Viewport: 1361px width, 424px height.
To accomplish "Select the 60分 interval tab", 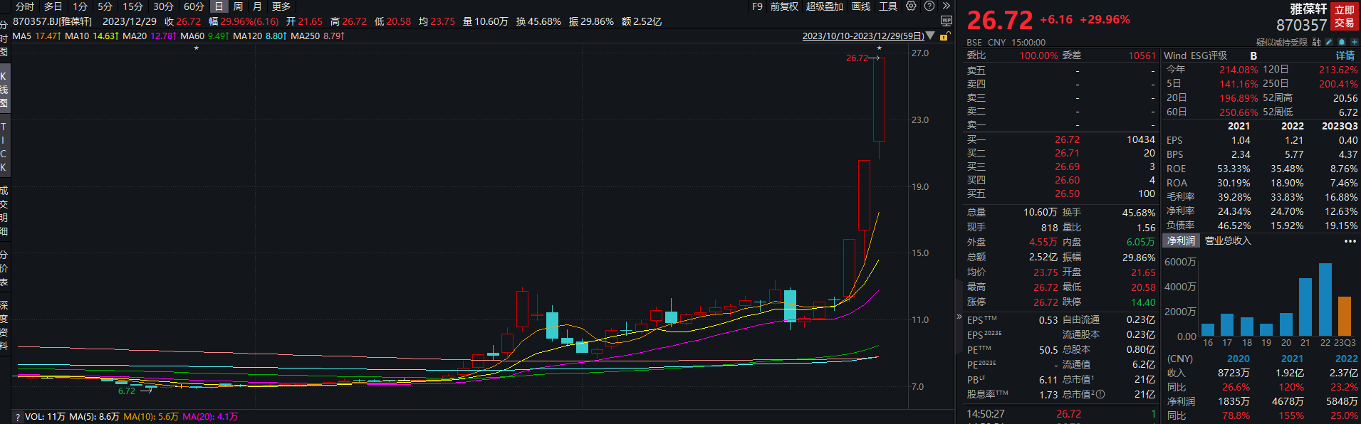I will (x=194, y=6).
